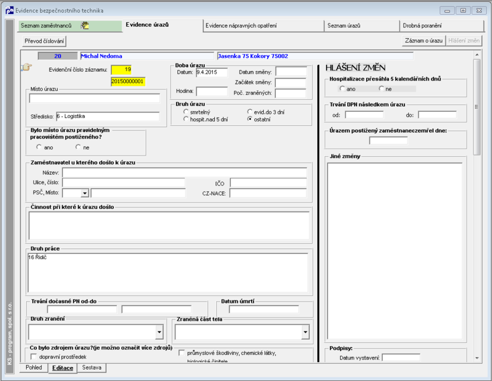Click the yellow field 20150000001
492x381 pixels.
point(128,81)
